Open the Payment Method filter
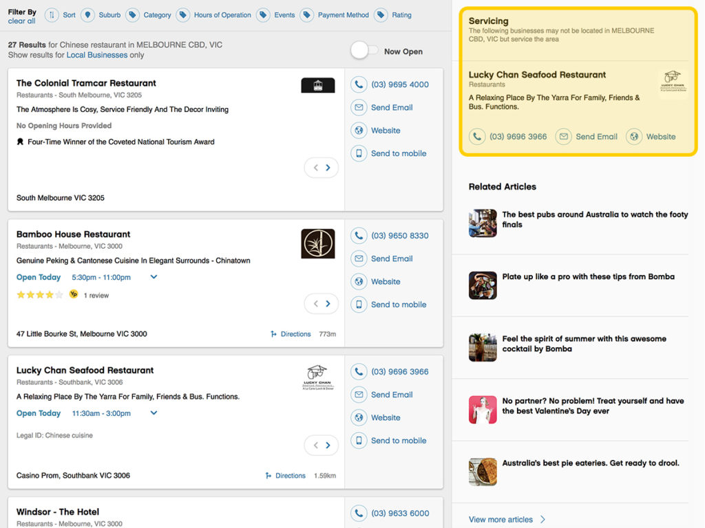 [x=344, y=15]
